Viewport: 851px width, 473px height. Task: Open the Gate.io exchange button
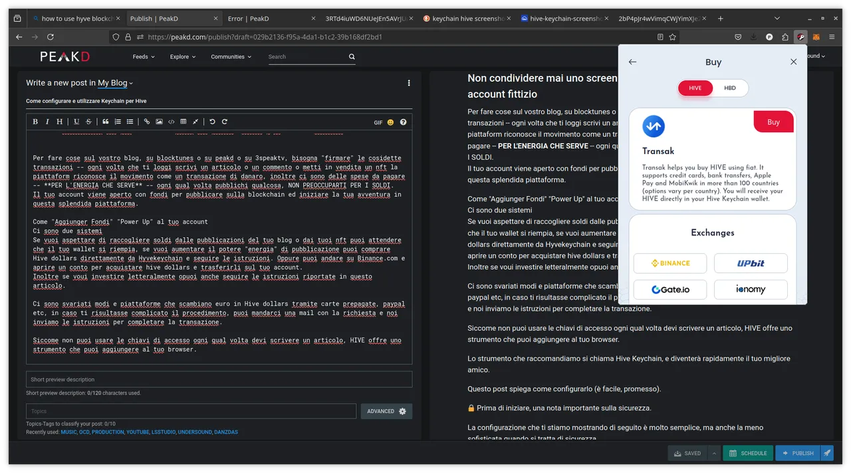(x=669, y=290)
